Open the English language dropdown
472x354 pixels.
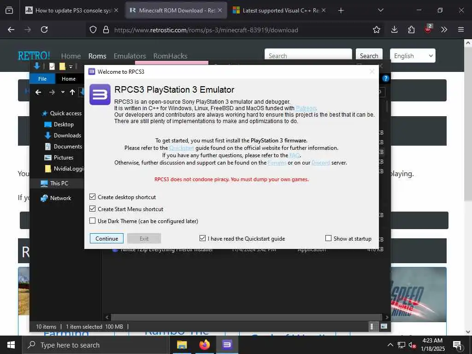pyautogui.click(x=413, y=56)
